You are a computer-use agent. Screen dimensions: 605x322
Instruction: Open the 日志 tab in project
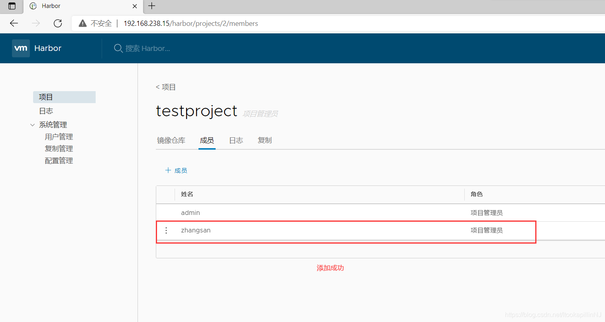coord(236,140)
